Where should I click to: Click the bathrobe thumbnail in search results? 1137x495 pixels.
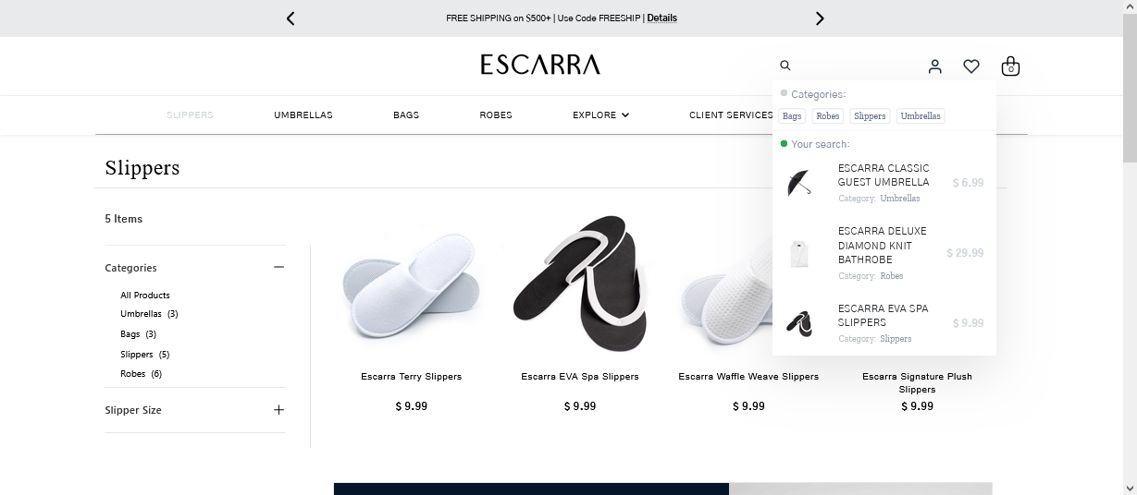pyautogui.click(x=799, y=253)
